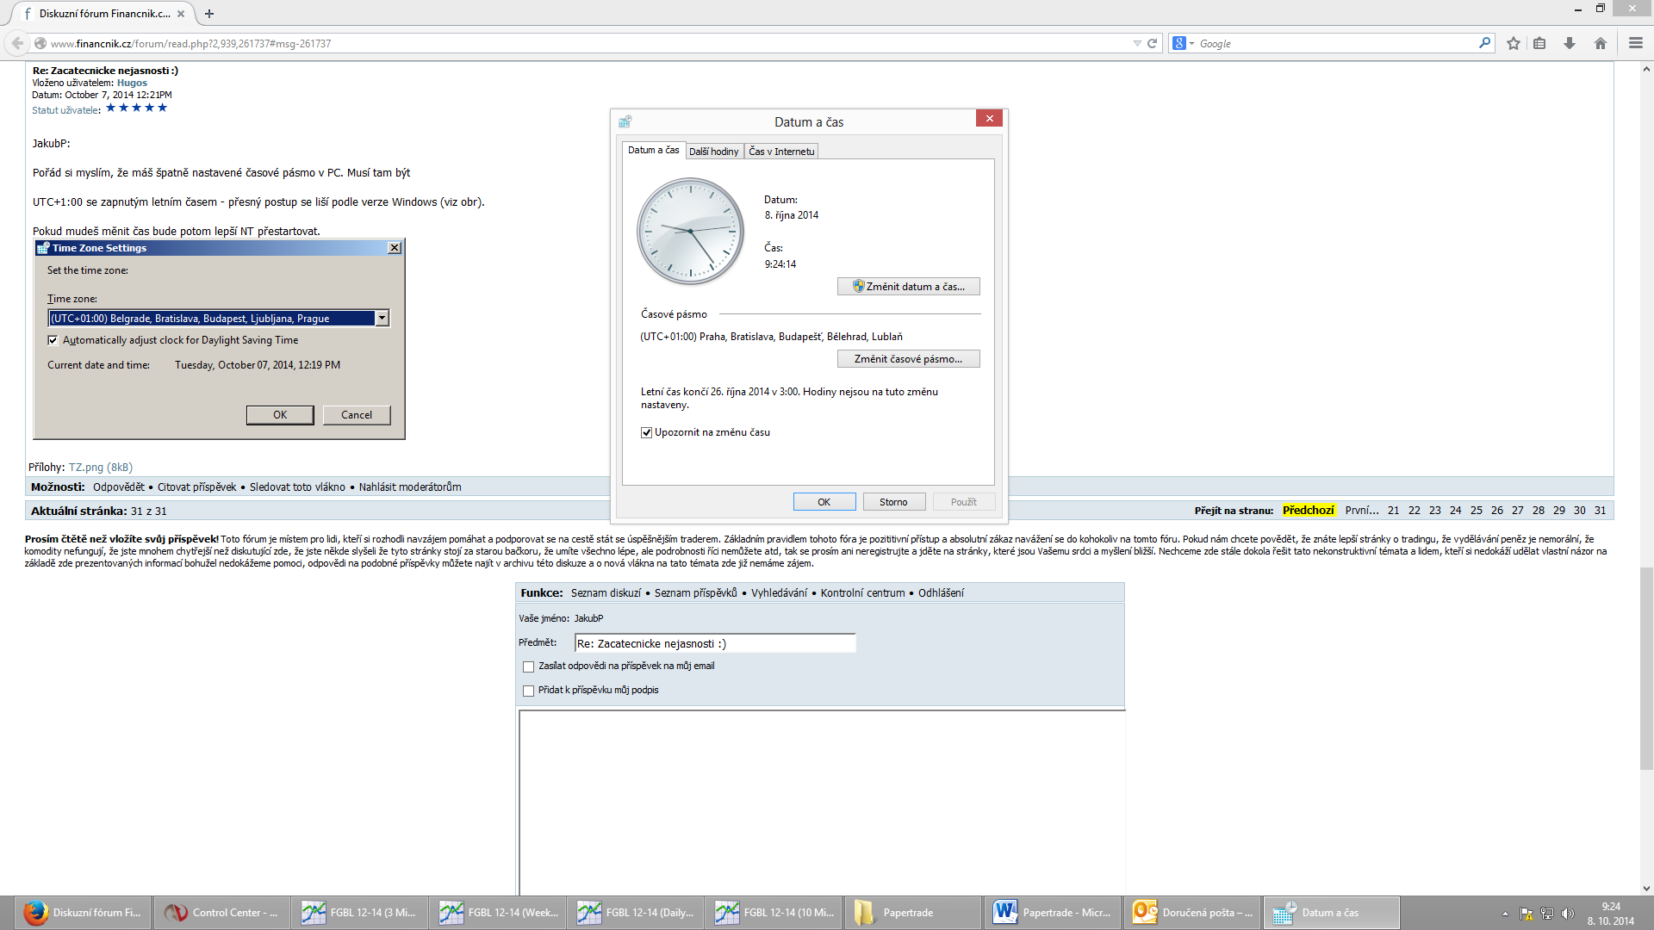Image resolution: width=1654 pixels, height=930 pixels.
Task: Open the bookmarks list icon
Action: [1539, 43]
